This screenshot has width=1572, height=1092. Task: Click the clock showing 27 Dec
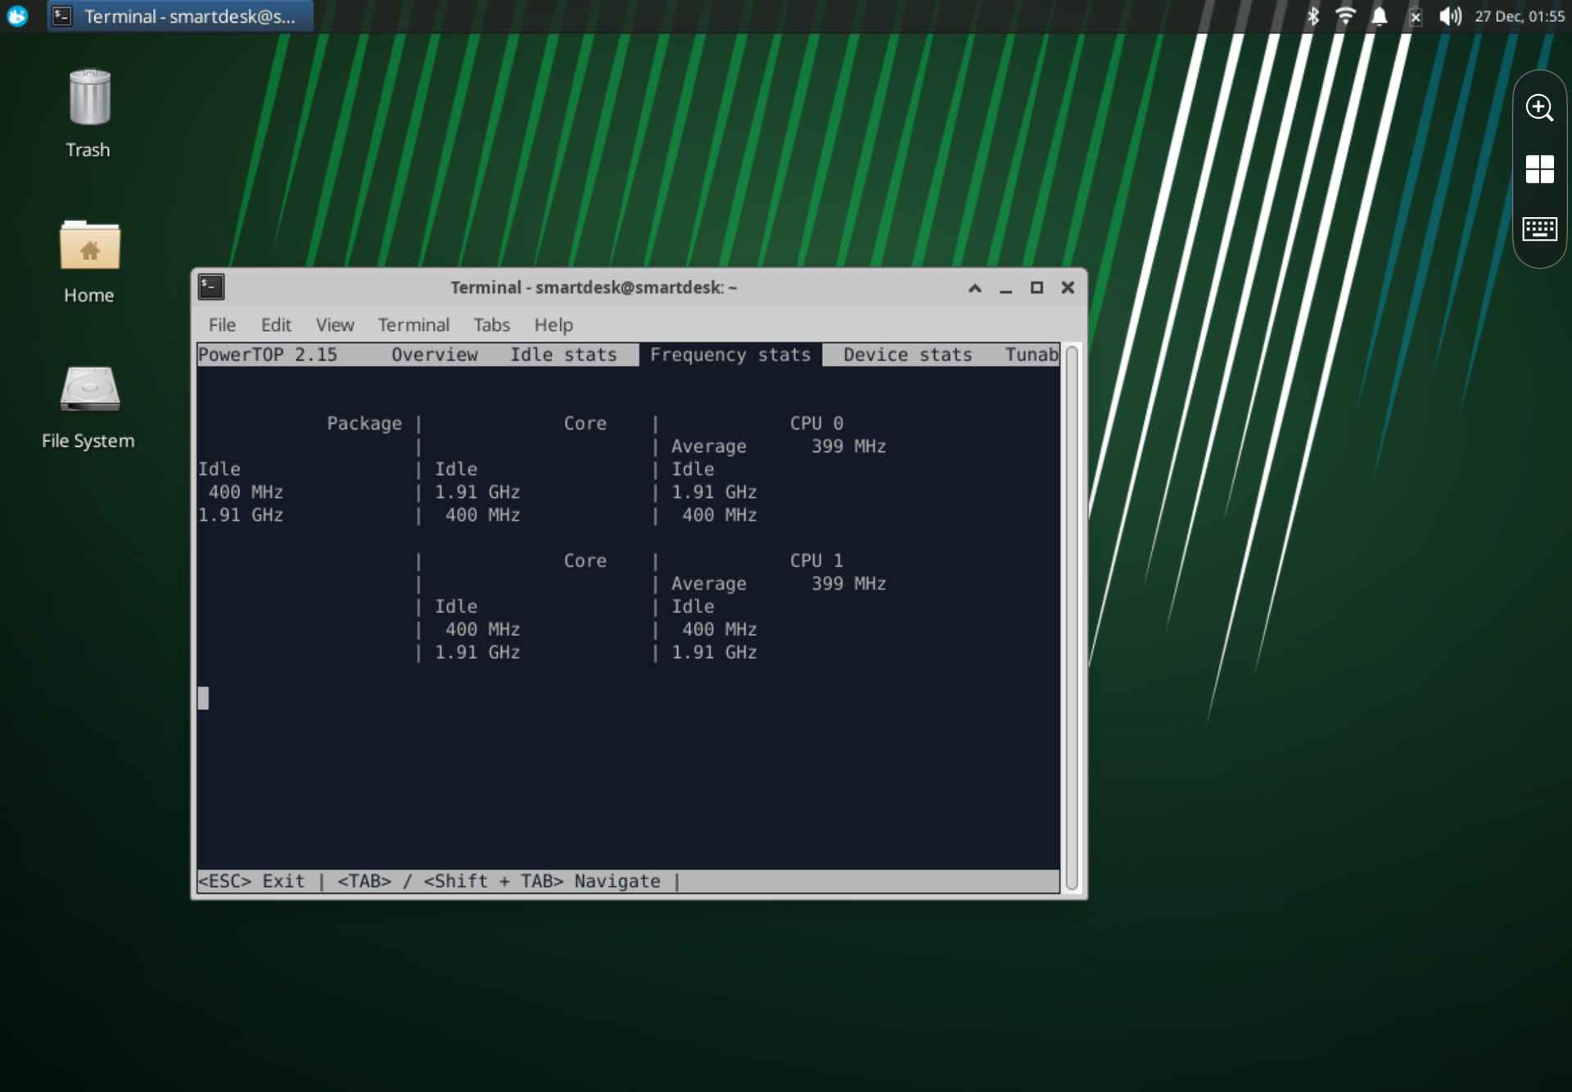1519,16
